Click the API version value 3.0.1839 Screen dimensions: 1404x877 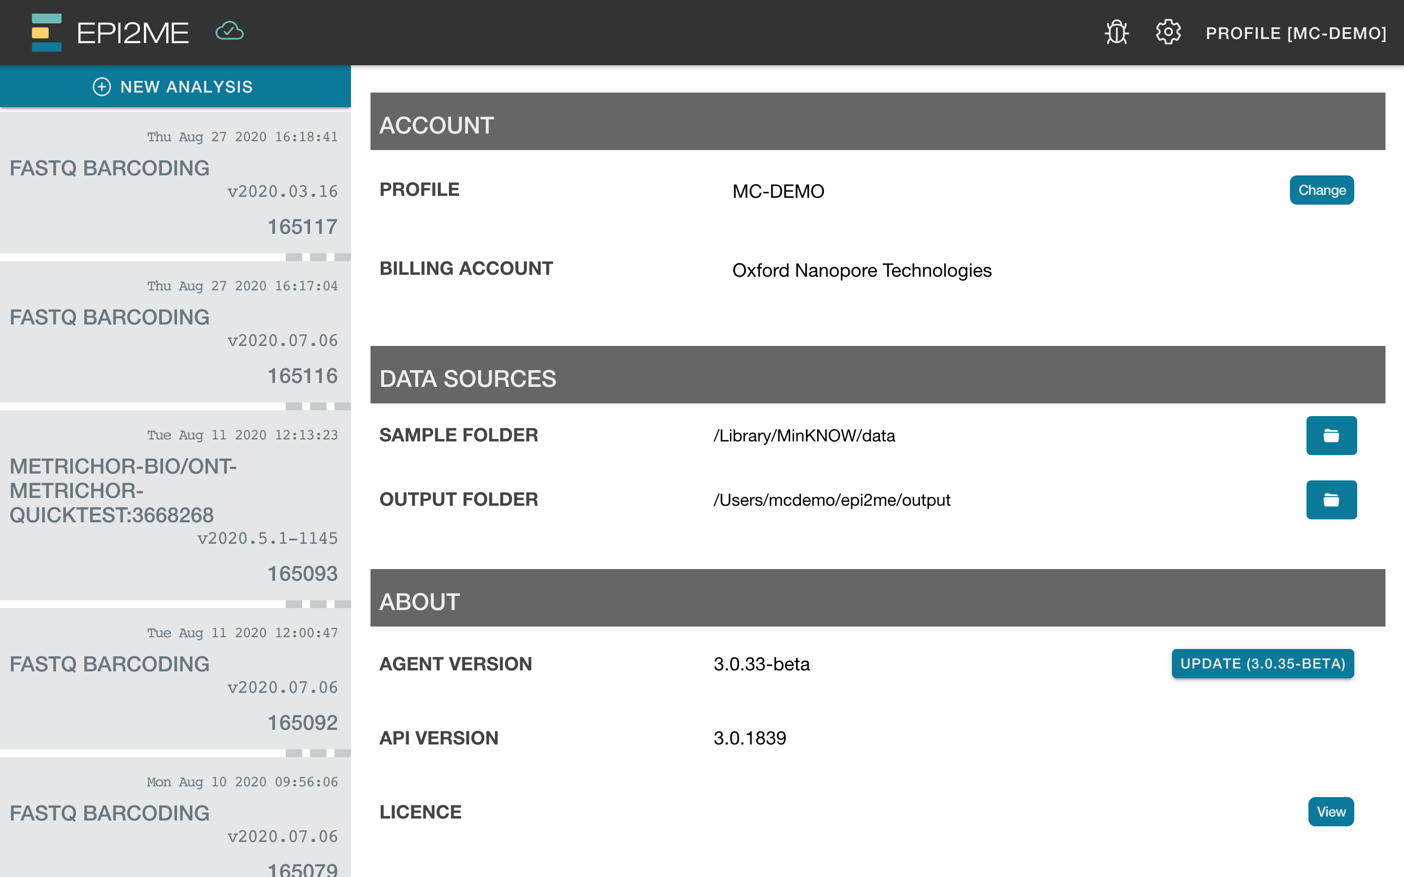pos(750,738)
